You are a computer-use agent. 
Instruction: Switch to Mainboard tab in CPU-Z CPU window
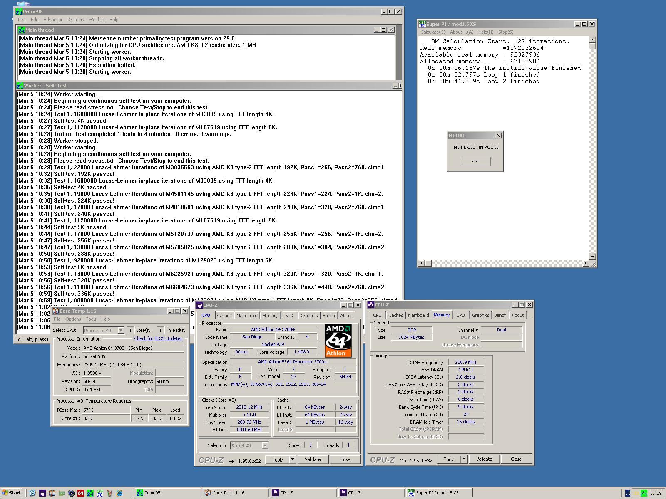point(247,316)
